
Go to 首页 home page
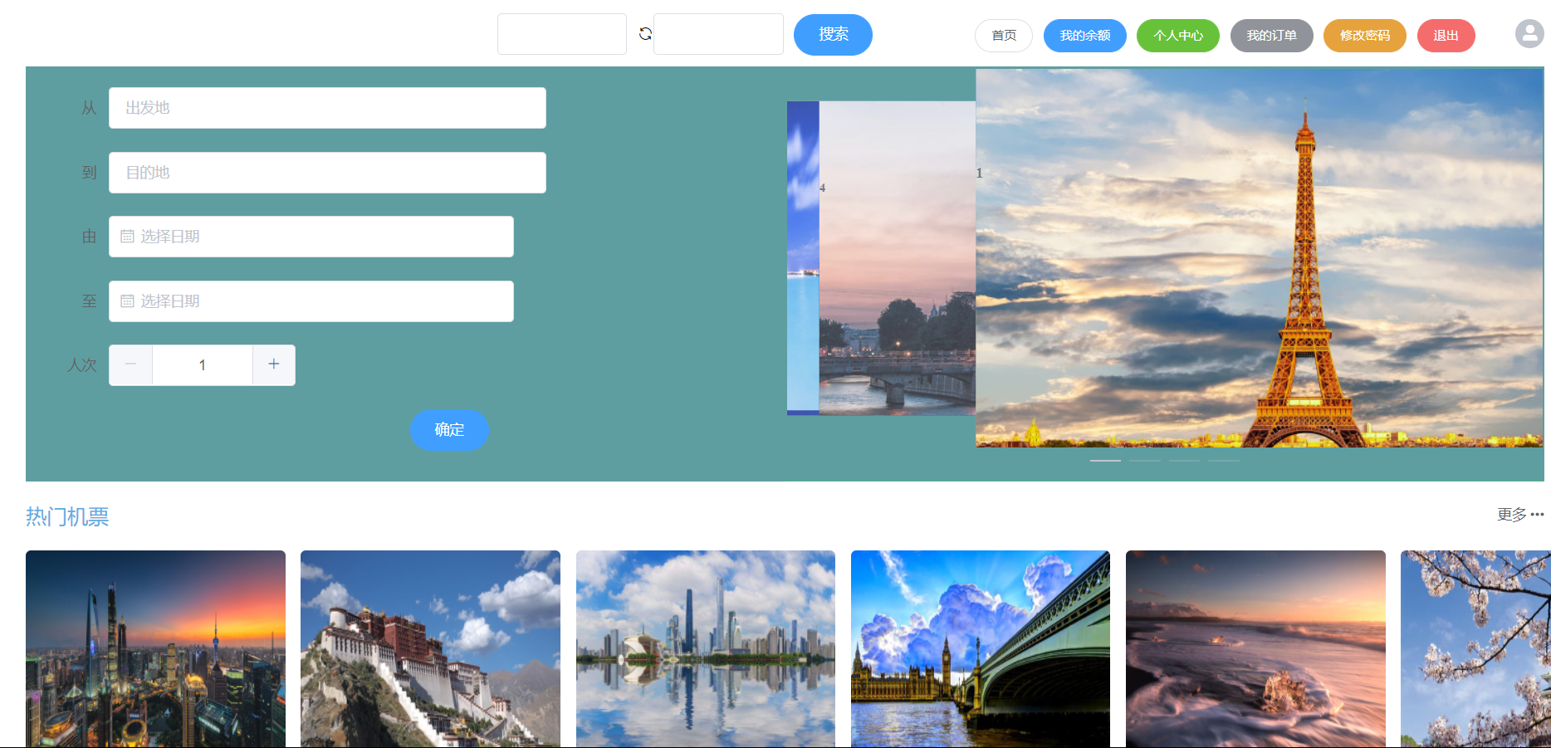pos(1004,36)
